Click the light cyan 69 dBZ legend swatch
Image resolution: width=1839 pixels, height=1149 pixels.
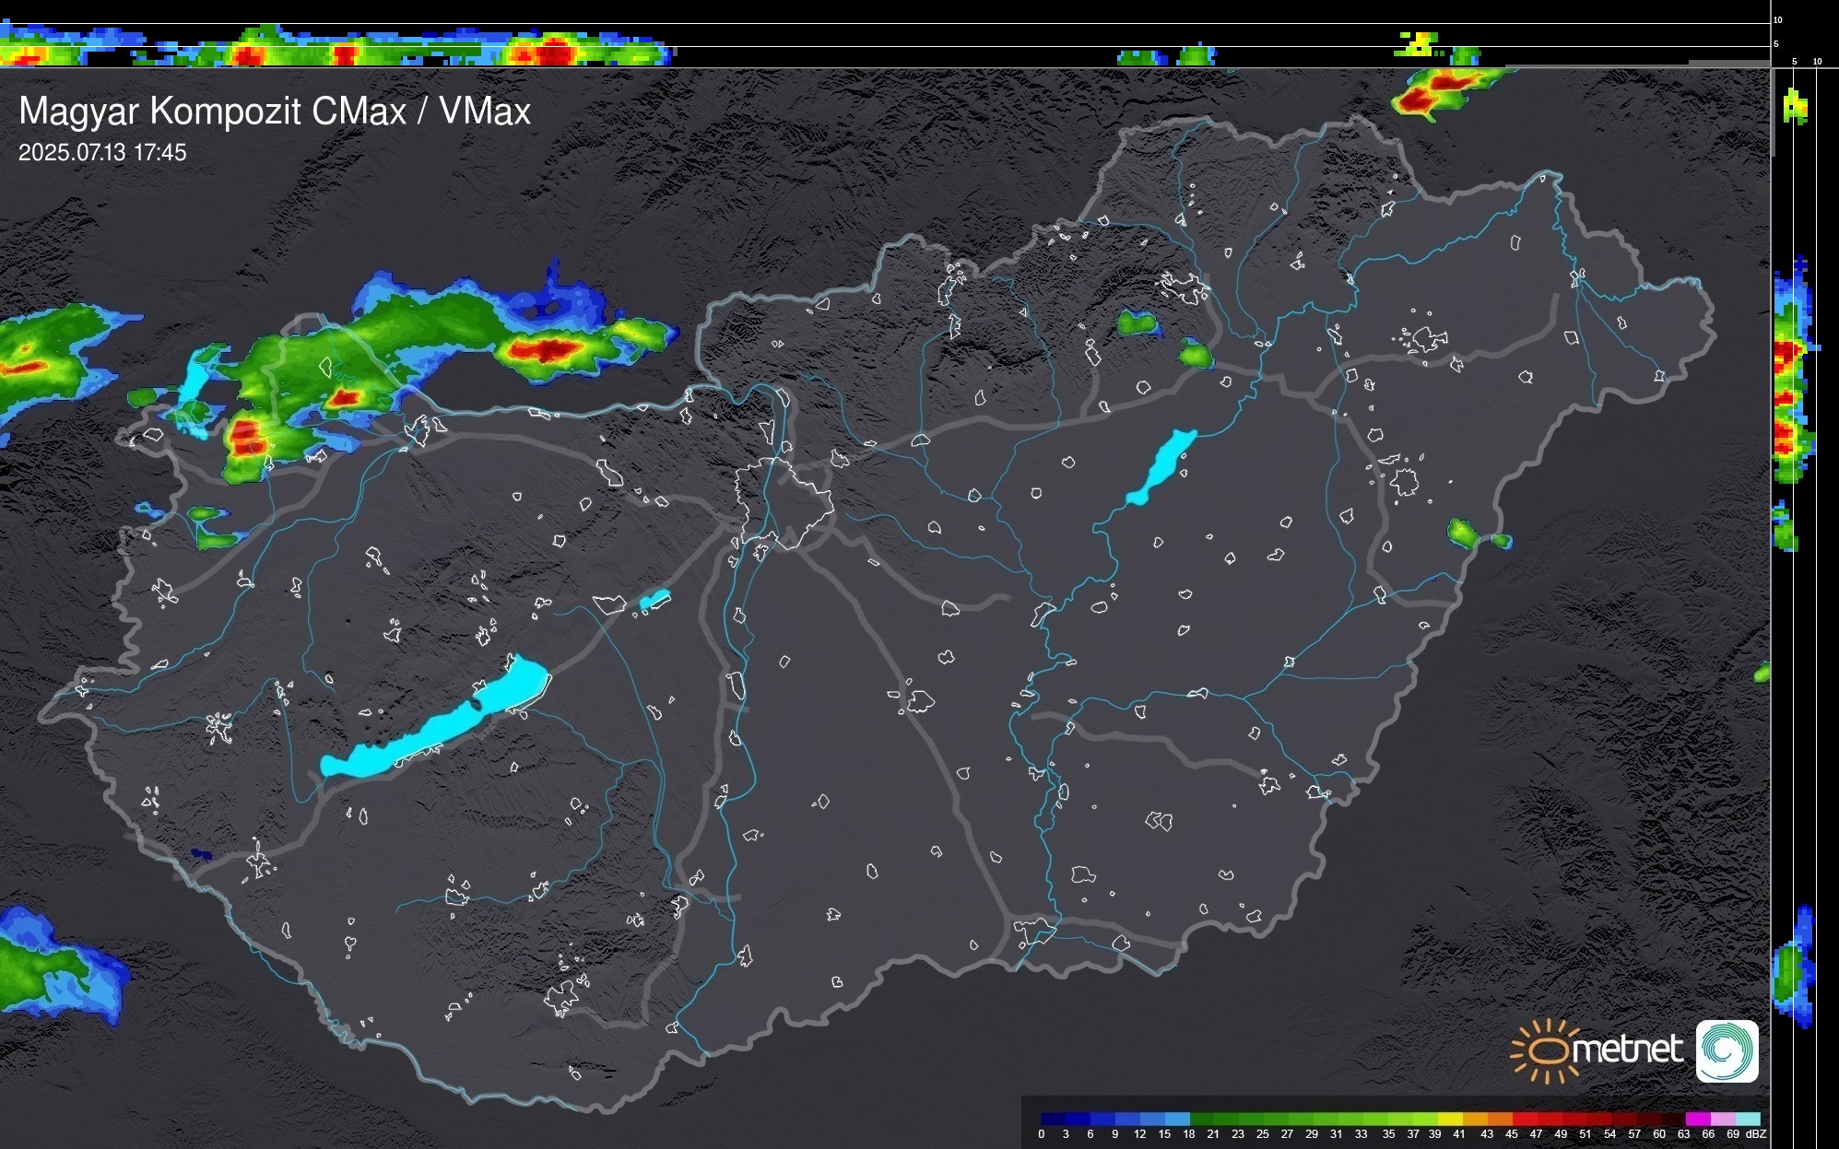point(1747,1119)
